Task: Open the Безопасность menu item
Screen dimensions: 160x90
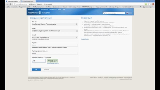Action: point(44,9)
